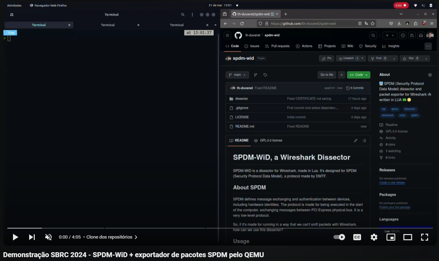This screenshot has width=439, height=261.
Task: Open README outline list icon
Action: coord(364,140)
